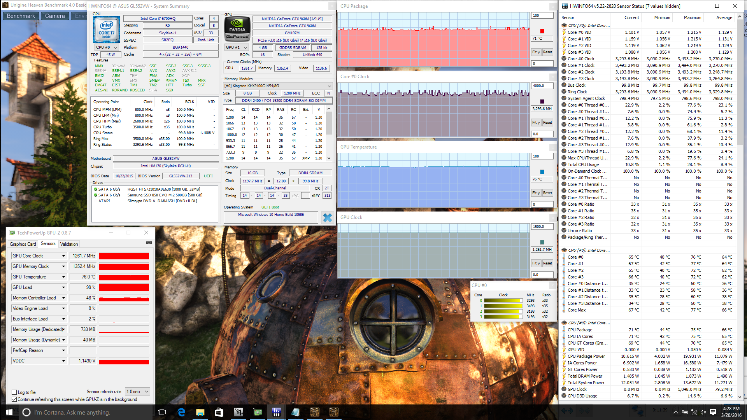
Task: Enable the Log to file checkbox
Action: pos(14,392)
